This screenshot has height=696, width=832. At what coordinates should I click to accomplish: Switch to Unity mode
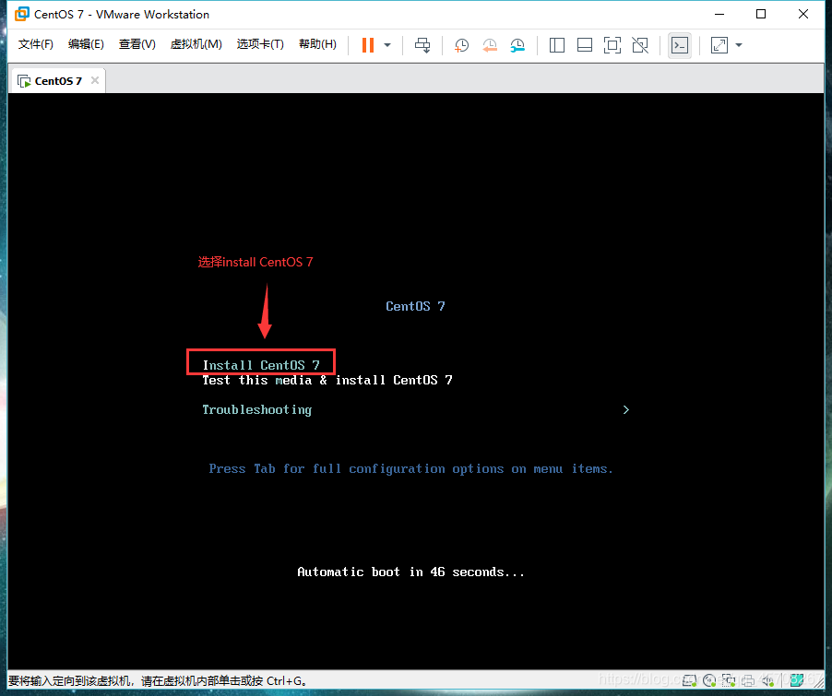640,45
